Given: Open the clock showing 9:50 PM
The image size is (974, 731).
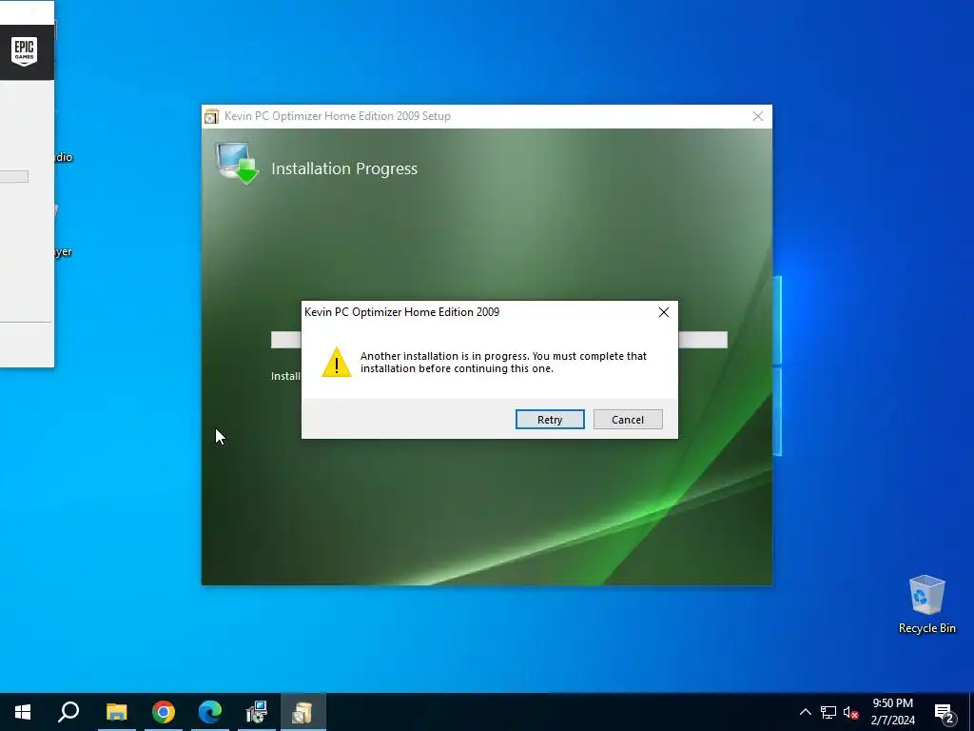Looking at the screenshot, I should 892,712.
